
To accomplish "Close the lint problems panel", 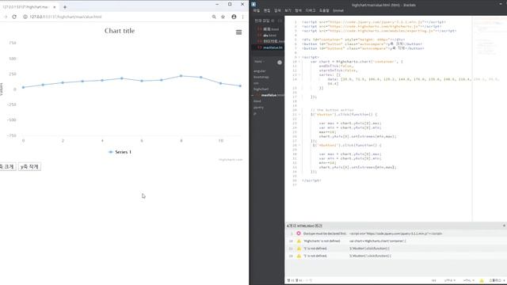I will (504, 226).
